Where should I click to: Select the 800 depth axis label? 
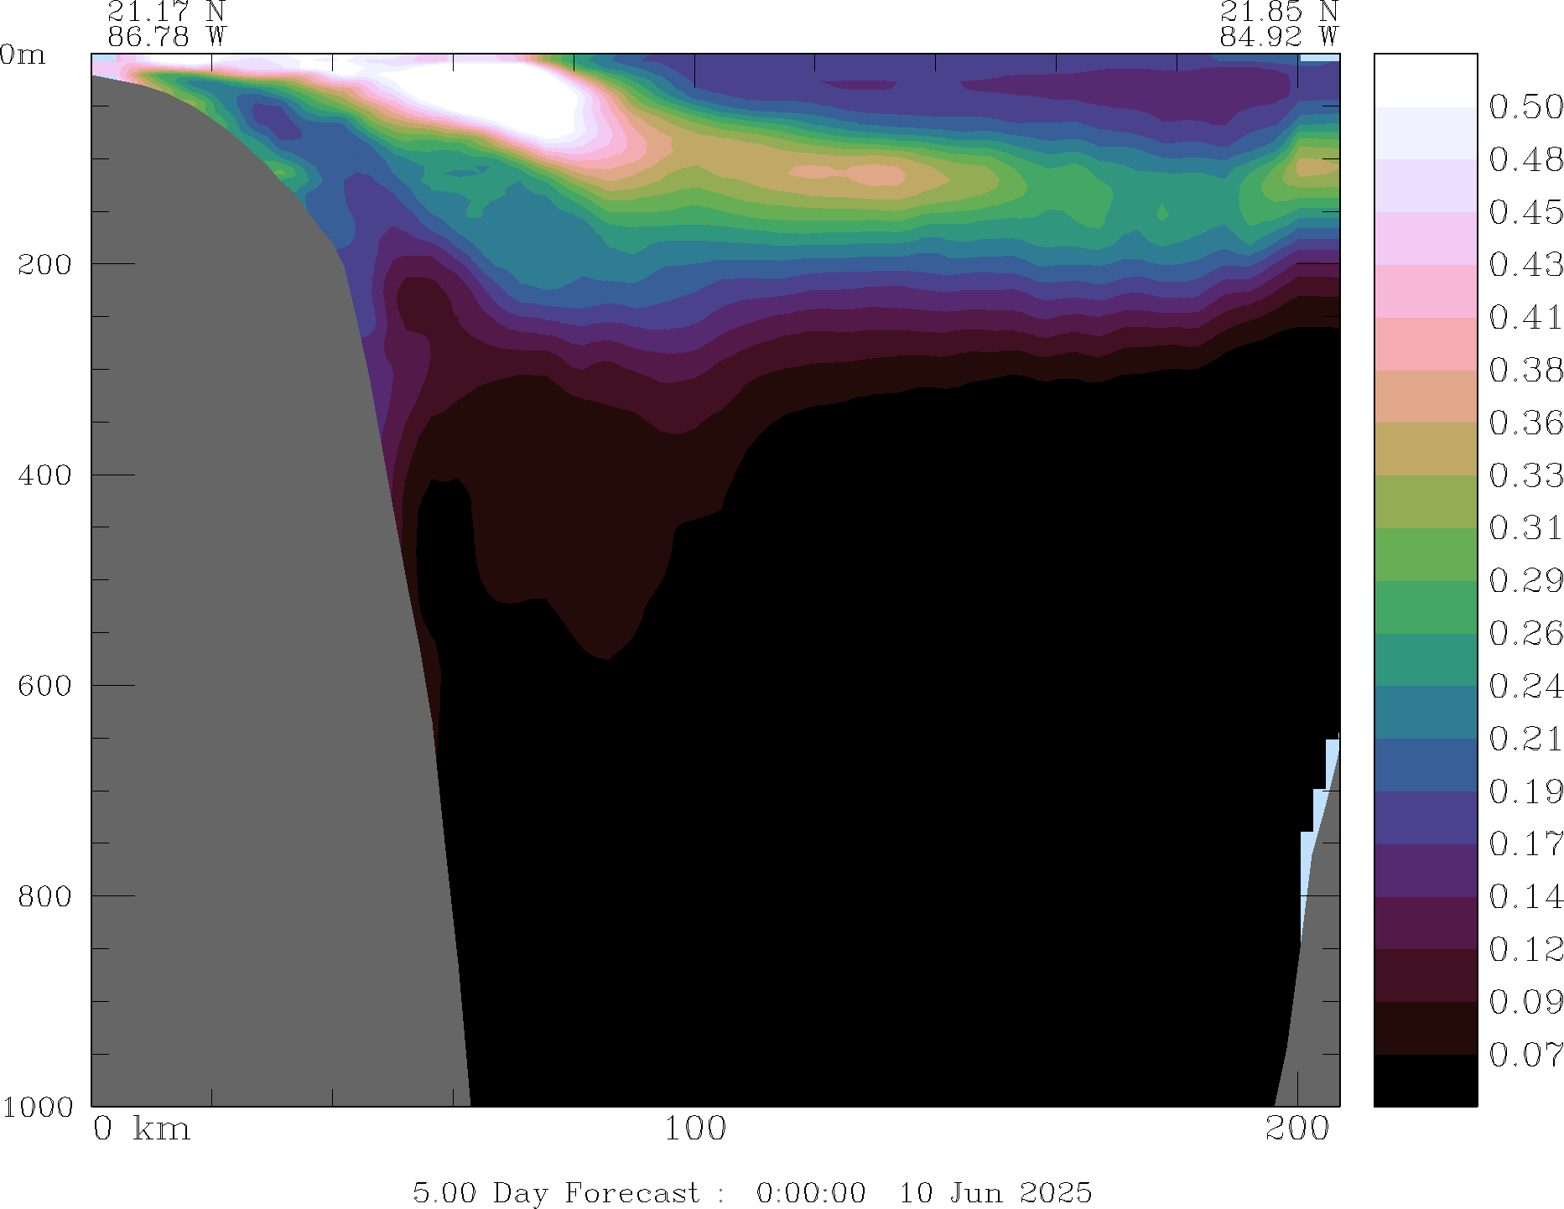[45, 896]
